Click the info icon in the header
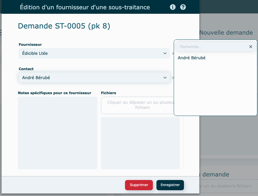 pyautogui.click(x=173, y=7)
